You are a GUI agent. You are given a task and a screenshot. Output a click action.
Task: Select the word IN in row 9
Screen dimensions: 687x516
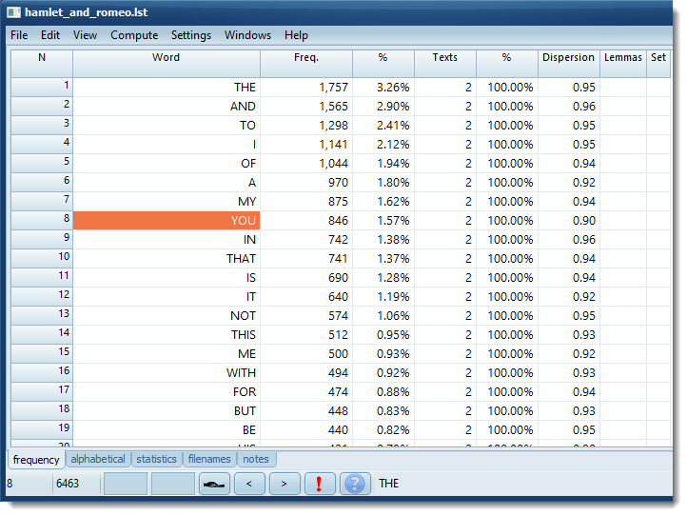tap(249, 240)
